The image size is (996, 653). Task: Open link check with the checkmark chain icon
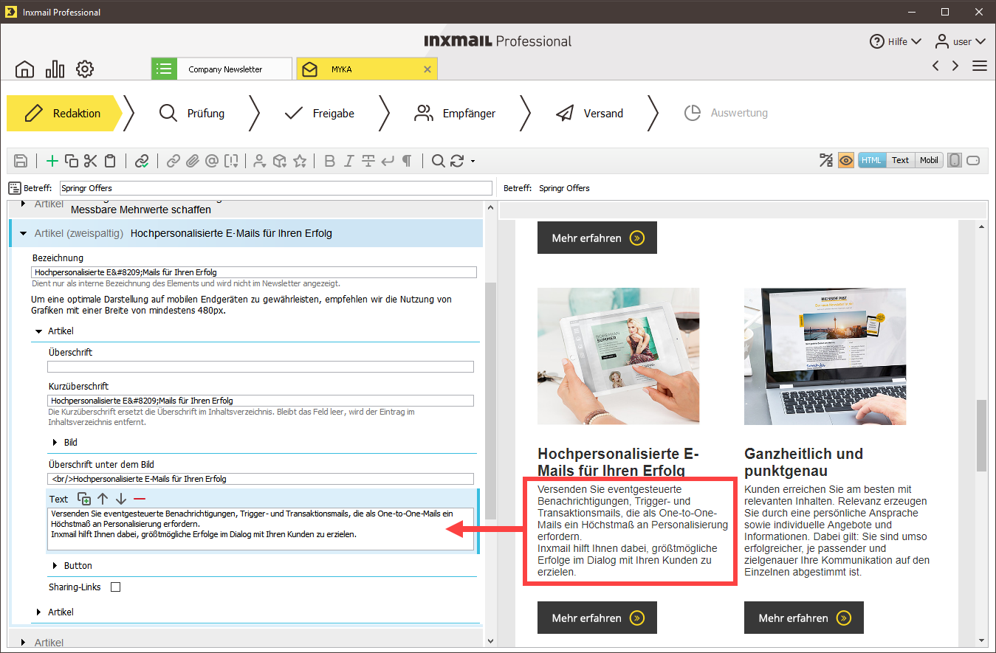pyautogui.click(x=142, y=161)
